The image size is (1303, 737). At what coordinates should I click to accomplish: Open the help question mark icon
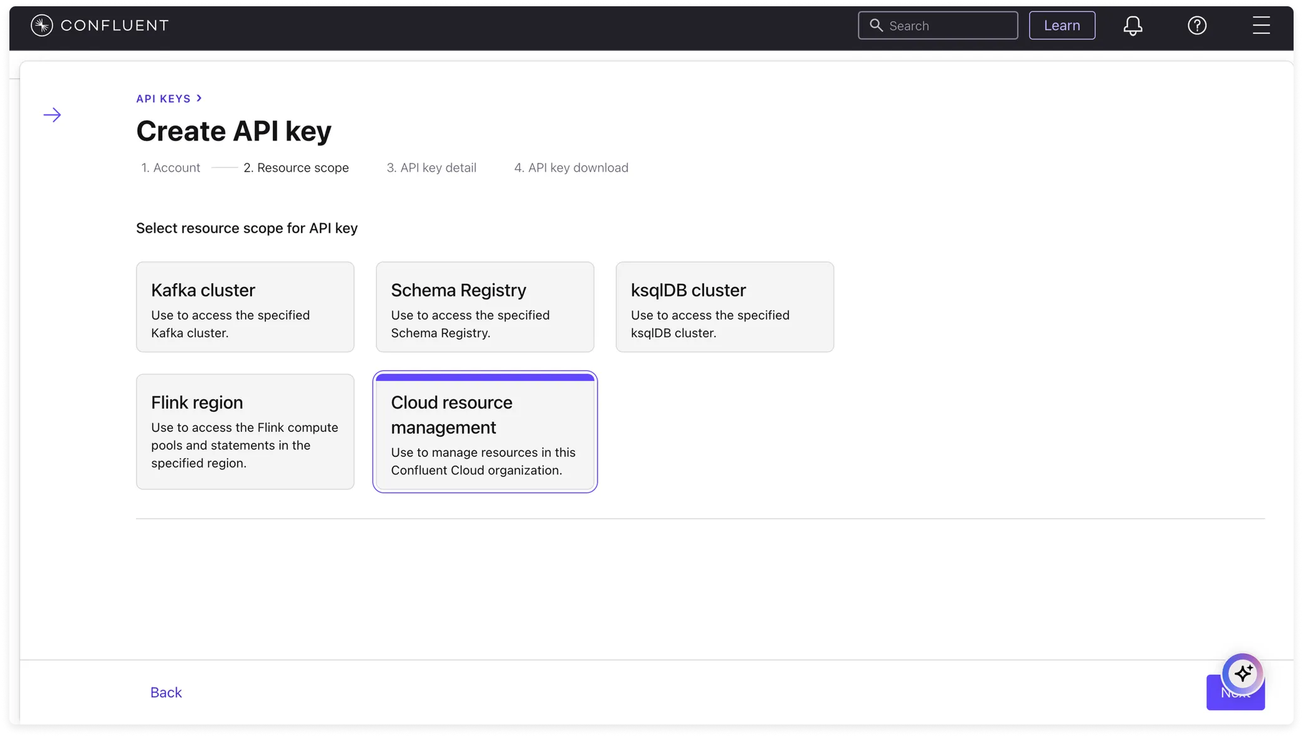click(1197, 25)
